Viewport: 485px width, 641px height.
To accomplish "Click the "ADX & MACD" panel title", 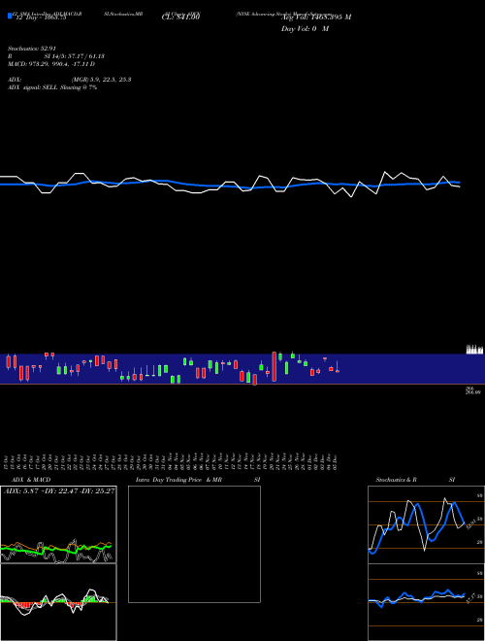I will [31, 480].
